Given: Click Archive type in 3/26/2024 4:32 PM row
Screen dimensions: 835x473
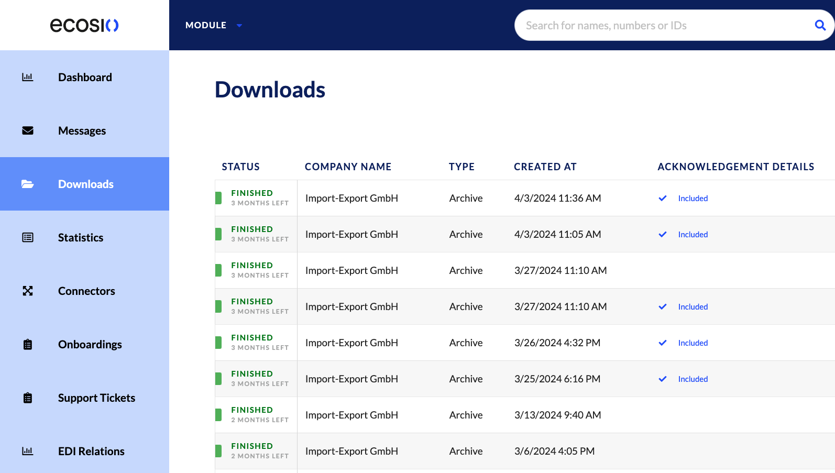Looking at the screenshot, I should coord(466,343).
